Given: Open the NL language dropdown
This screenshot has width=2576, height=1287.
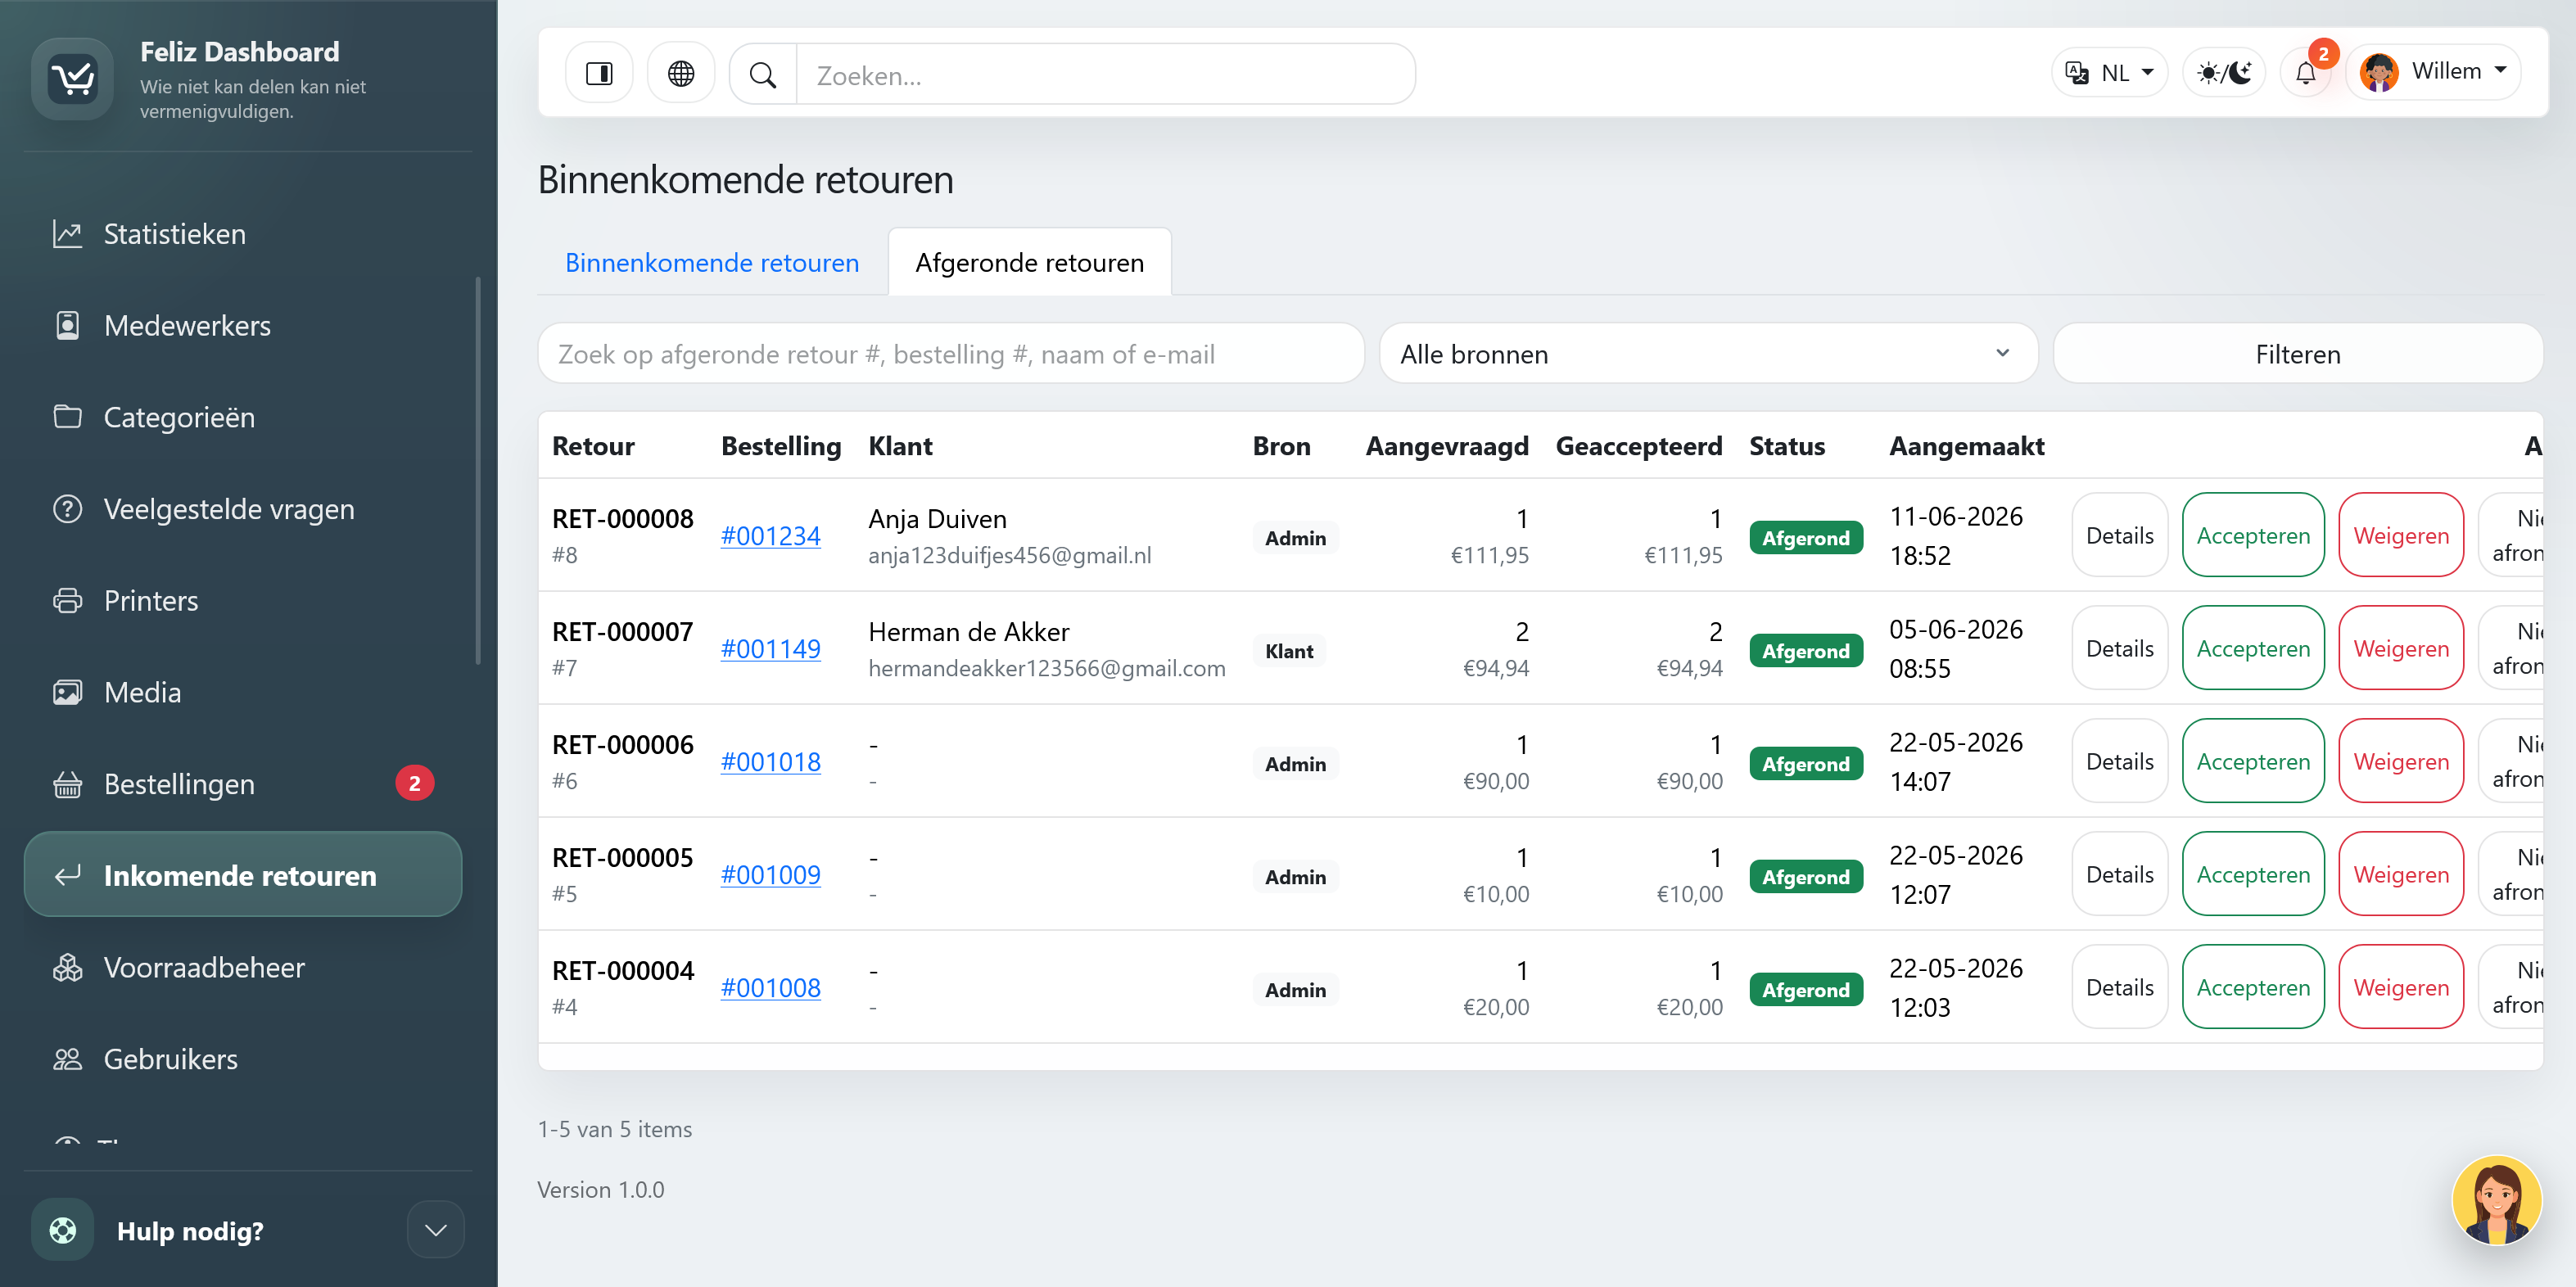Looking at the screenshot, I should click(2110, 73).
